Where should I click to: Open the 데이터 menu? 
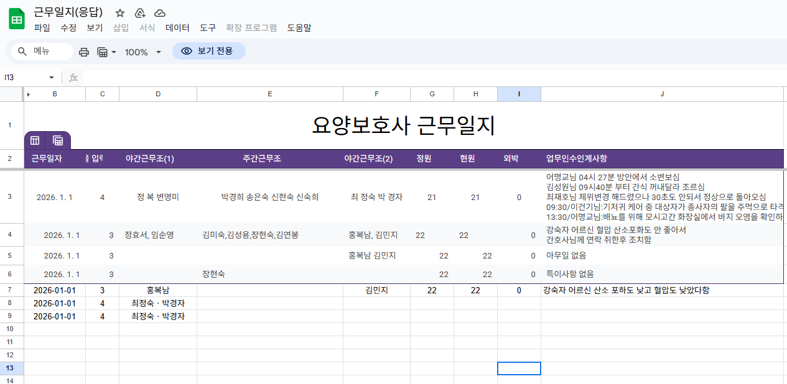coord(177,28)
